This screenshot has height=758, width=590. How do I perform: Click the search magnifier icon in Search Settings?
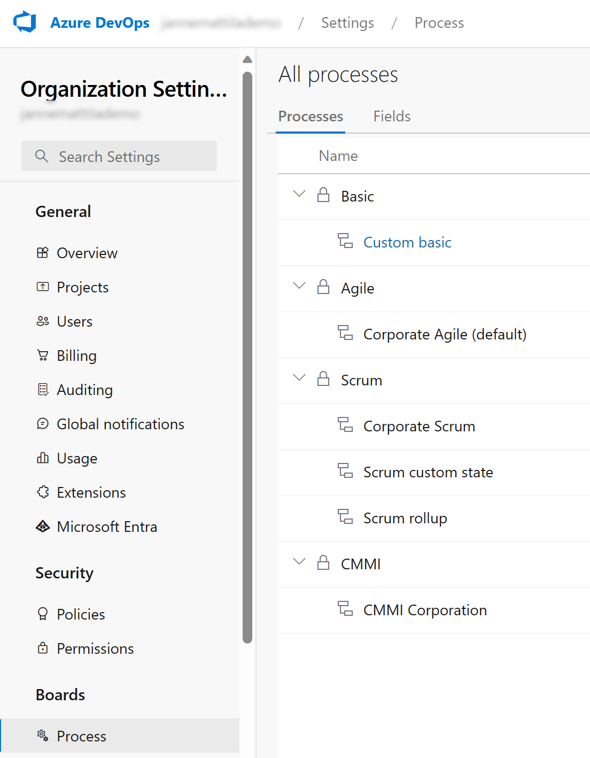point(42,156)
